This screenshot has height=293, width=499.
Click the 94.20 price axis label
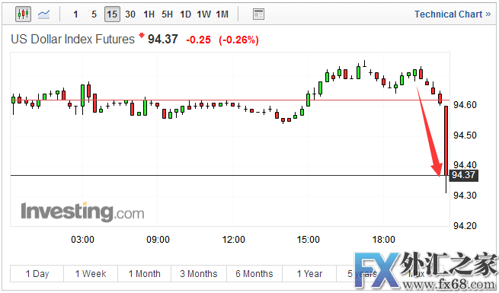[465, 225]
